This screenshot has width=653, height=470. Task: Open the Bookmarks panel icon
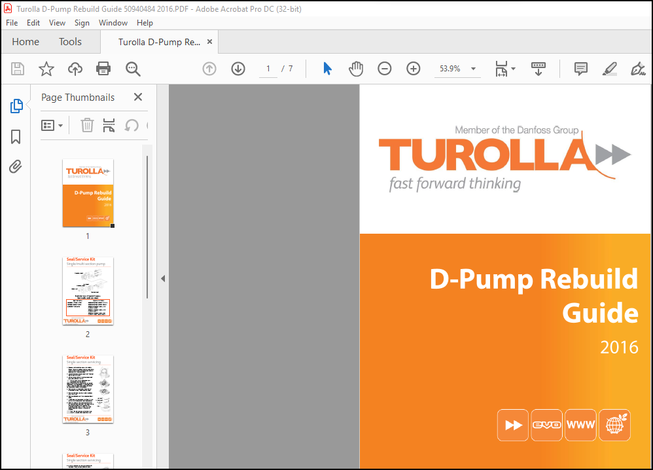tap(16, 137)
